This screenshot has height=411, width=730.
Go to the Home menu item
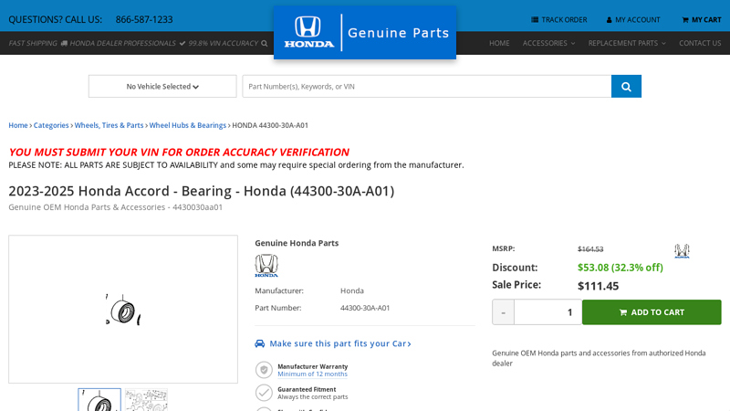(499, 43)
